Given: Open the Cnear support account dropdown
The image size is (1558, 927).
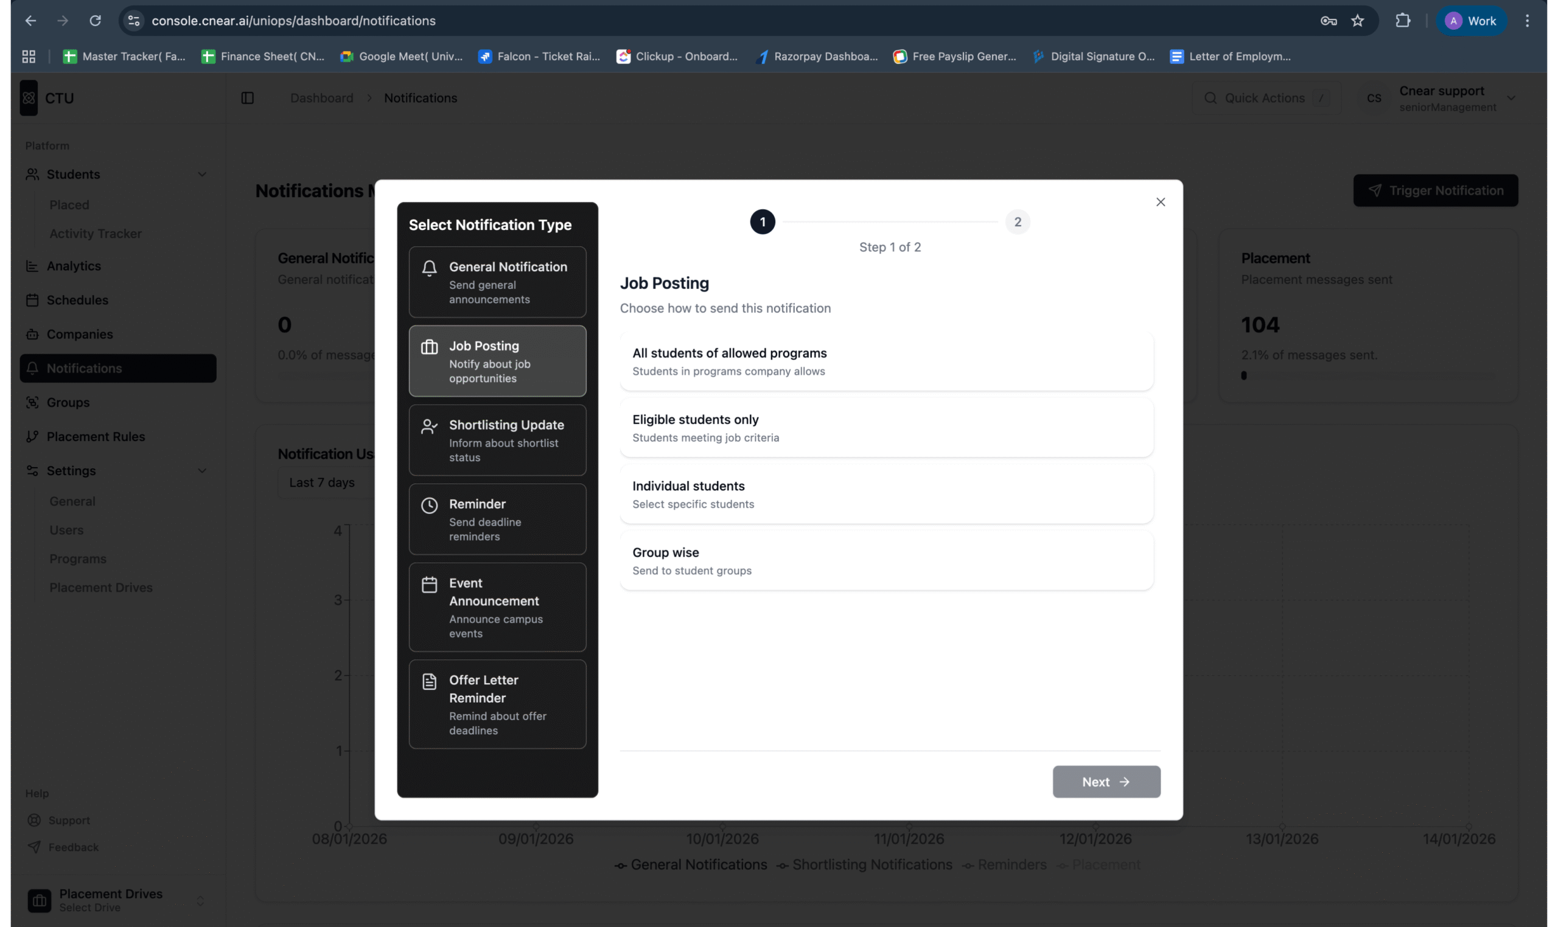Looking at the screenshot, I should (1511, 98).
